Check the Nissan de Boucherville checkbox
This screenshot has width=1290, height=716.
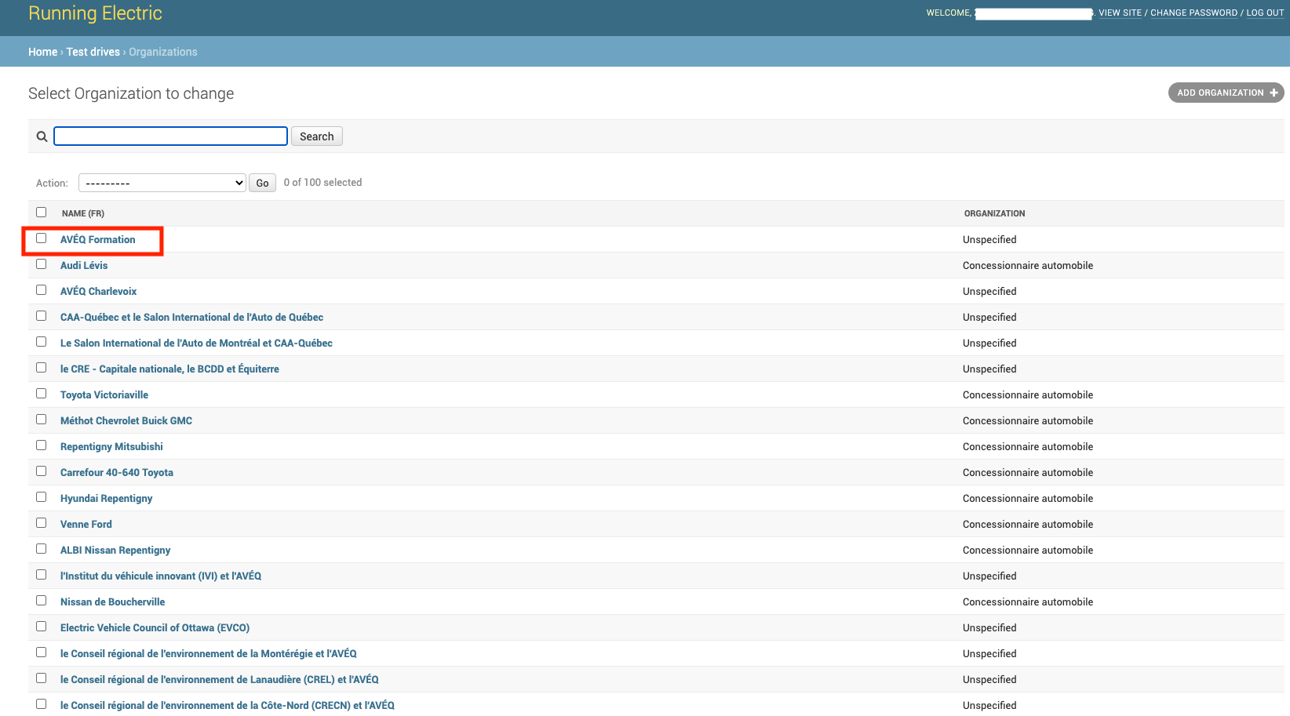(x=42, y=601)
